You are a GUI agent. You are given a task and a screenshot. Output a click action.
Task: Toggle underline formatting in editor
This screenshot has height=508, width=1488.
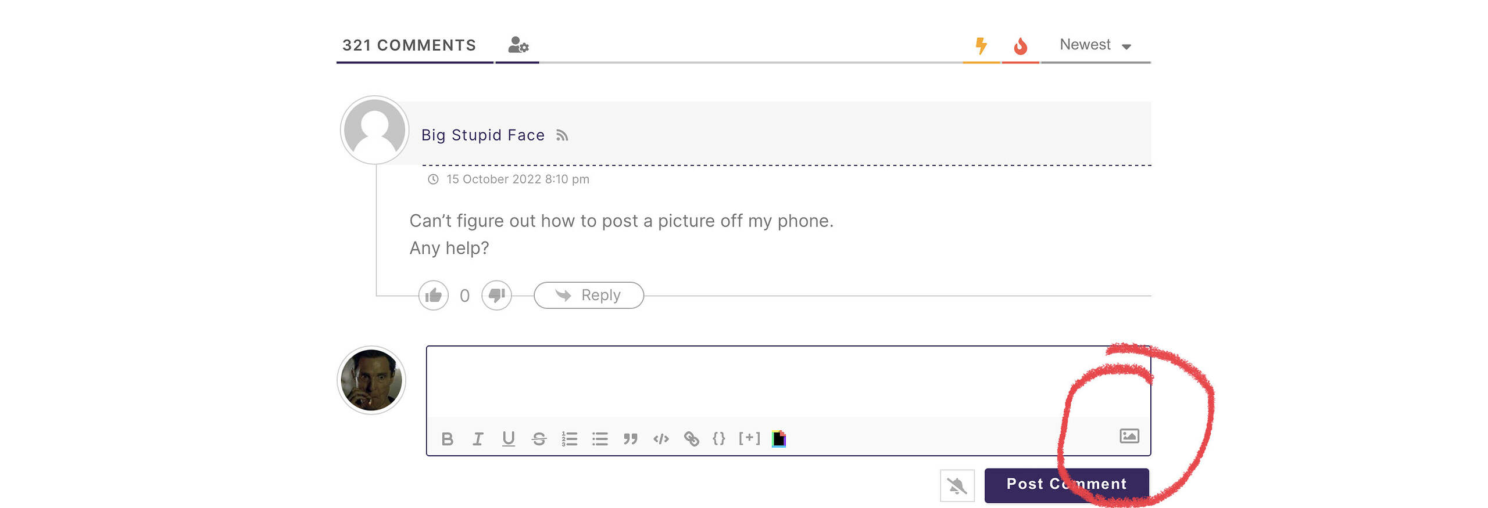[x=509, y=439]
